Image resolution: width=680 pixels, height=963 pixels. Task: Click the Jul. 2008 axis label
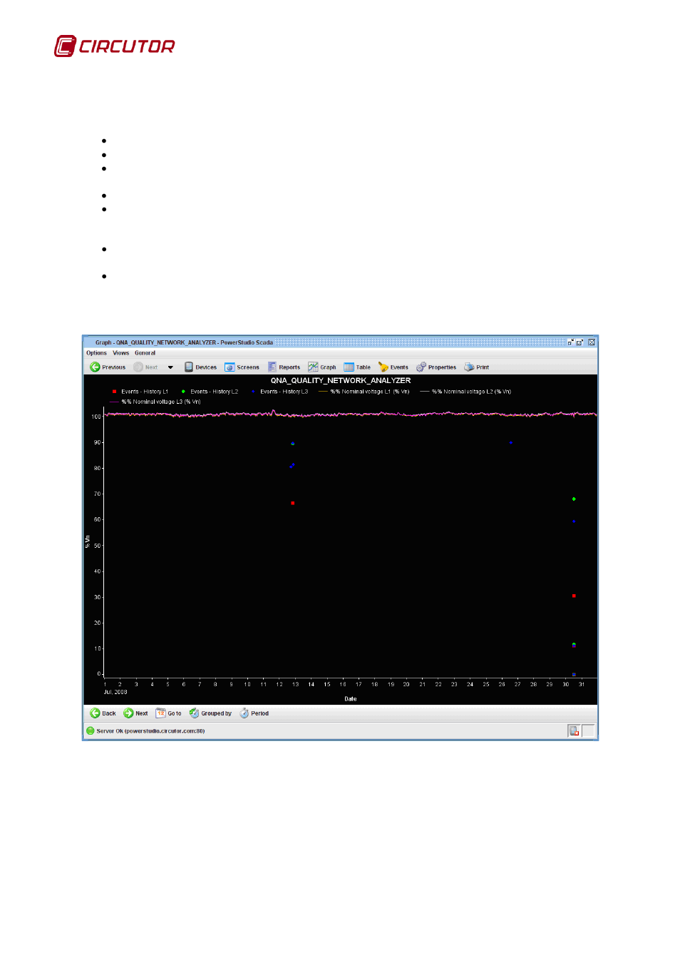click(115, 692)
